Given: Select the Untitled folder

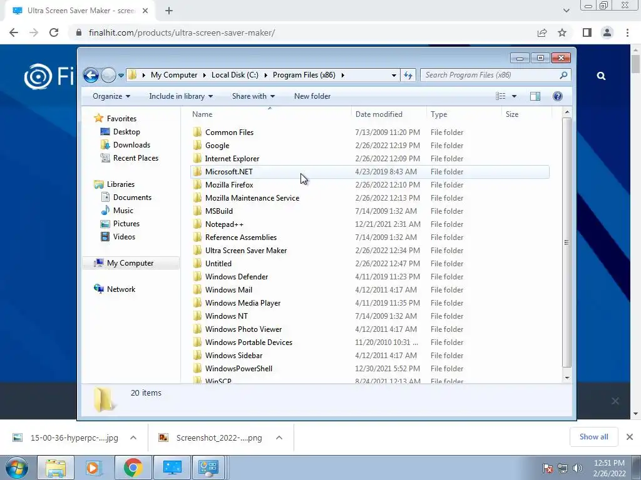Looking at the screenshot, I should (x=369, y=264).
